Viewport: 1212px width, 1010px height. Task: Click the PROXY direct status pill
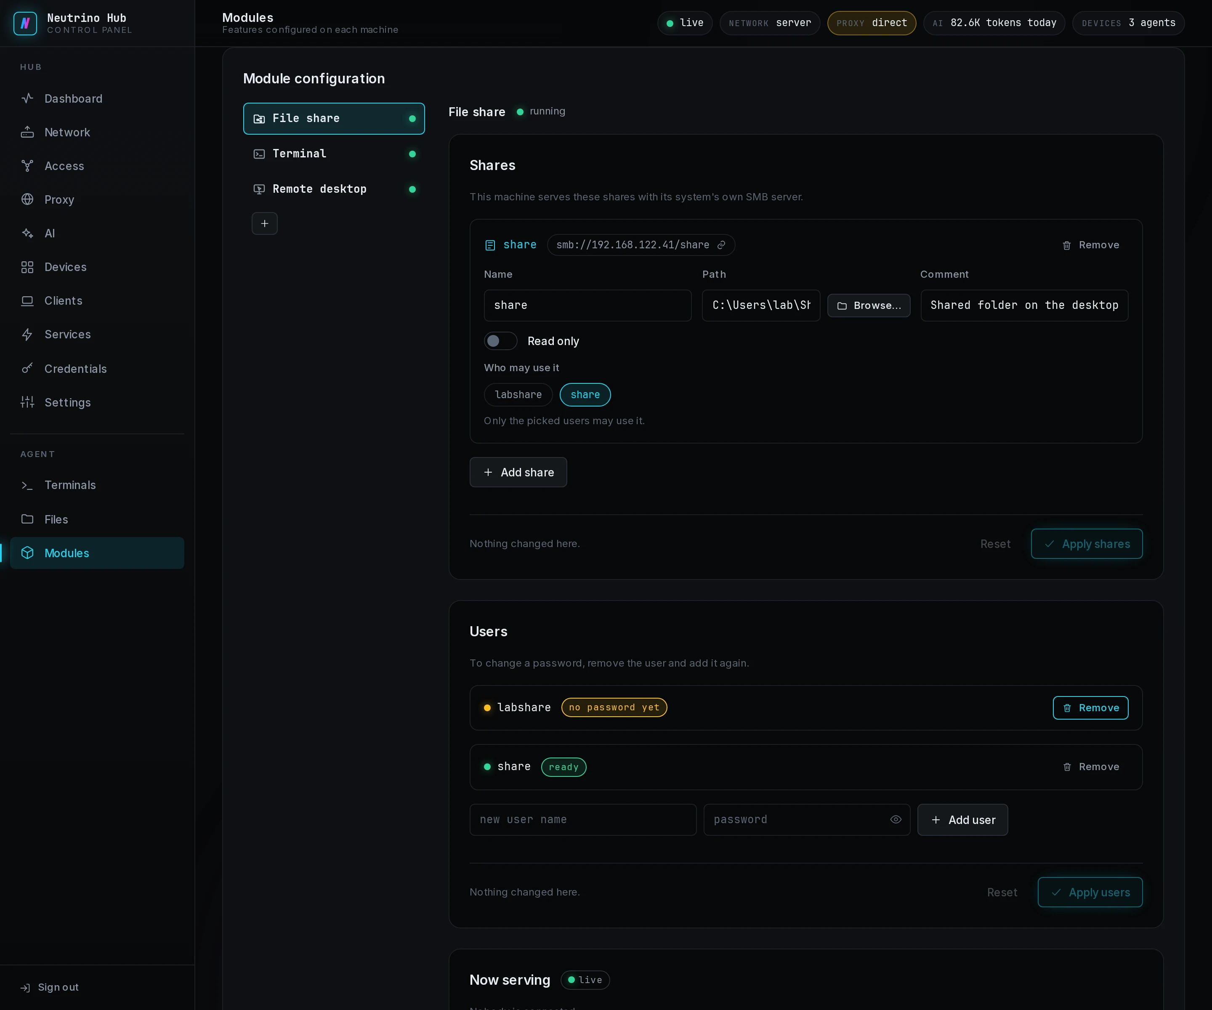pos(872,23)
